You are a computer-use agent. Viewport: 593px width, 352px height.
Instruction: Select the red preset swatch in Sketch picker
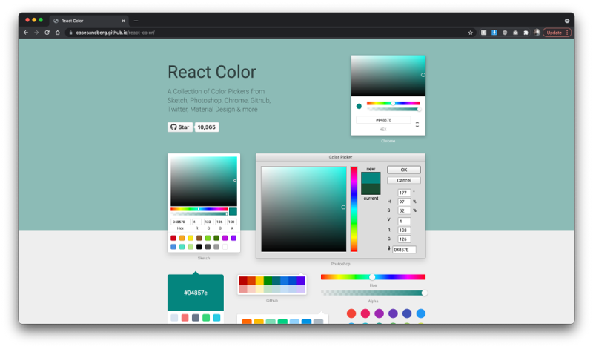coord(173,238)
